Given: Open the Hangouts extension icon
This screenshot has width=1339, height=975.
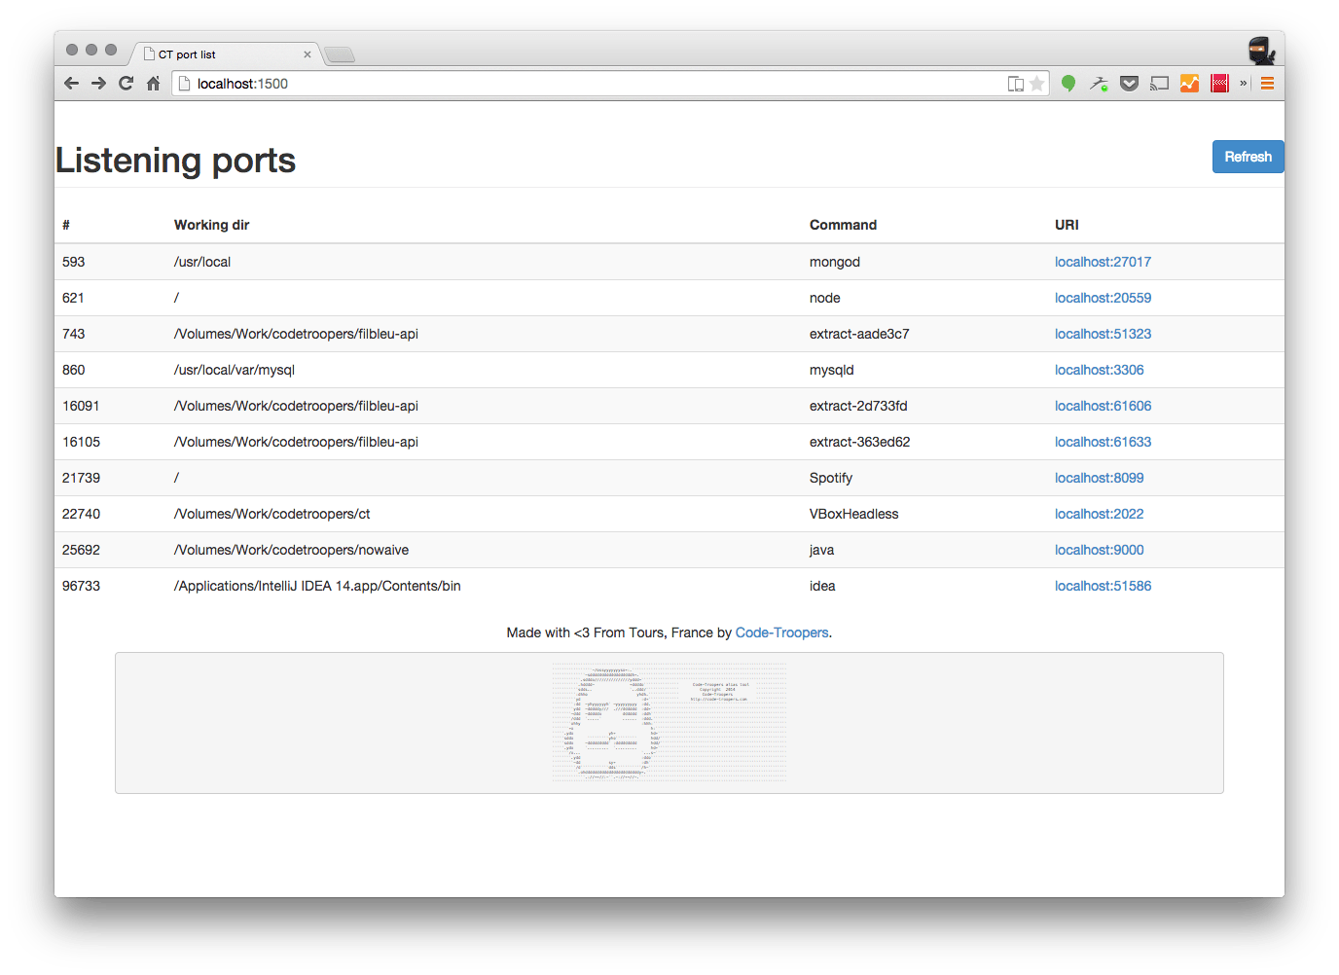Looking at the screenshot, I should 1068,84.
